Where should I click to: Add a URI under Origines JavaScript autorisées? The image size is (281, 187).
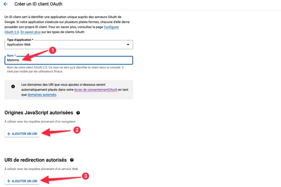coord(22,134)
